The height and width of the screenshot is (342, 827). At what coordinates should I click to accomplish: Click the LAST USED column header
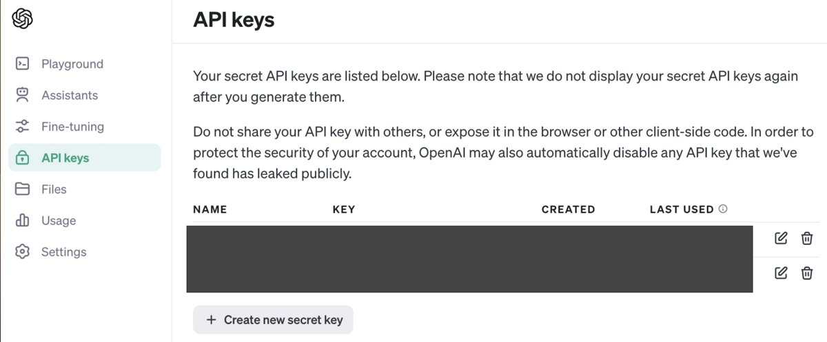(x=682, y=209)
